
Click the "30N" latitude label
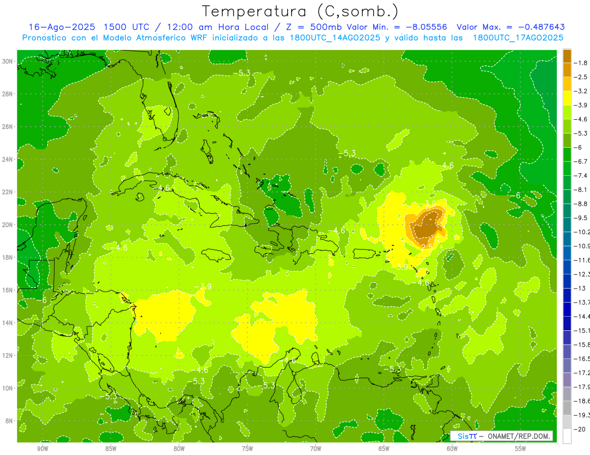coord(8,61)
